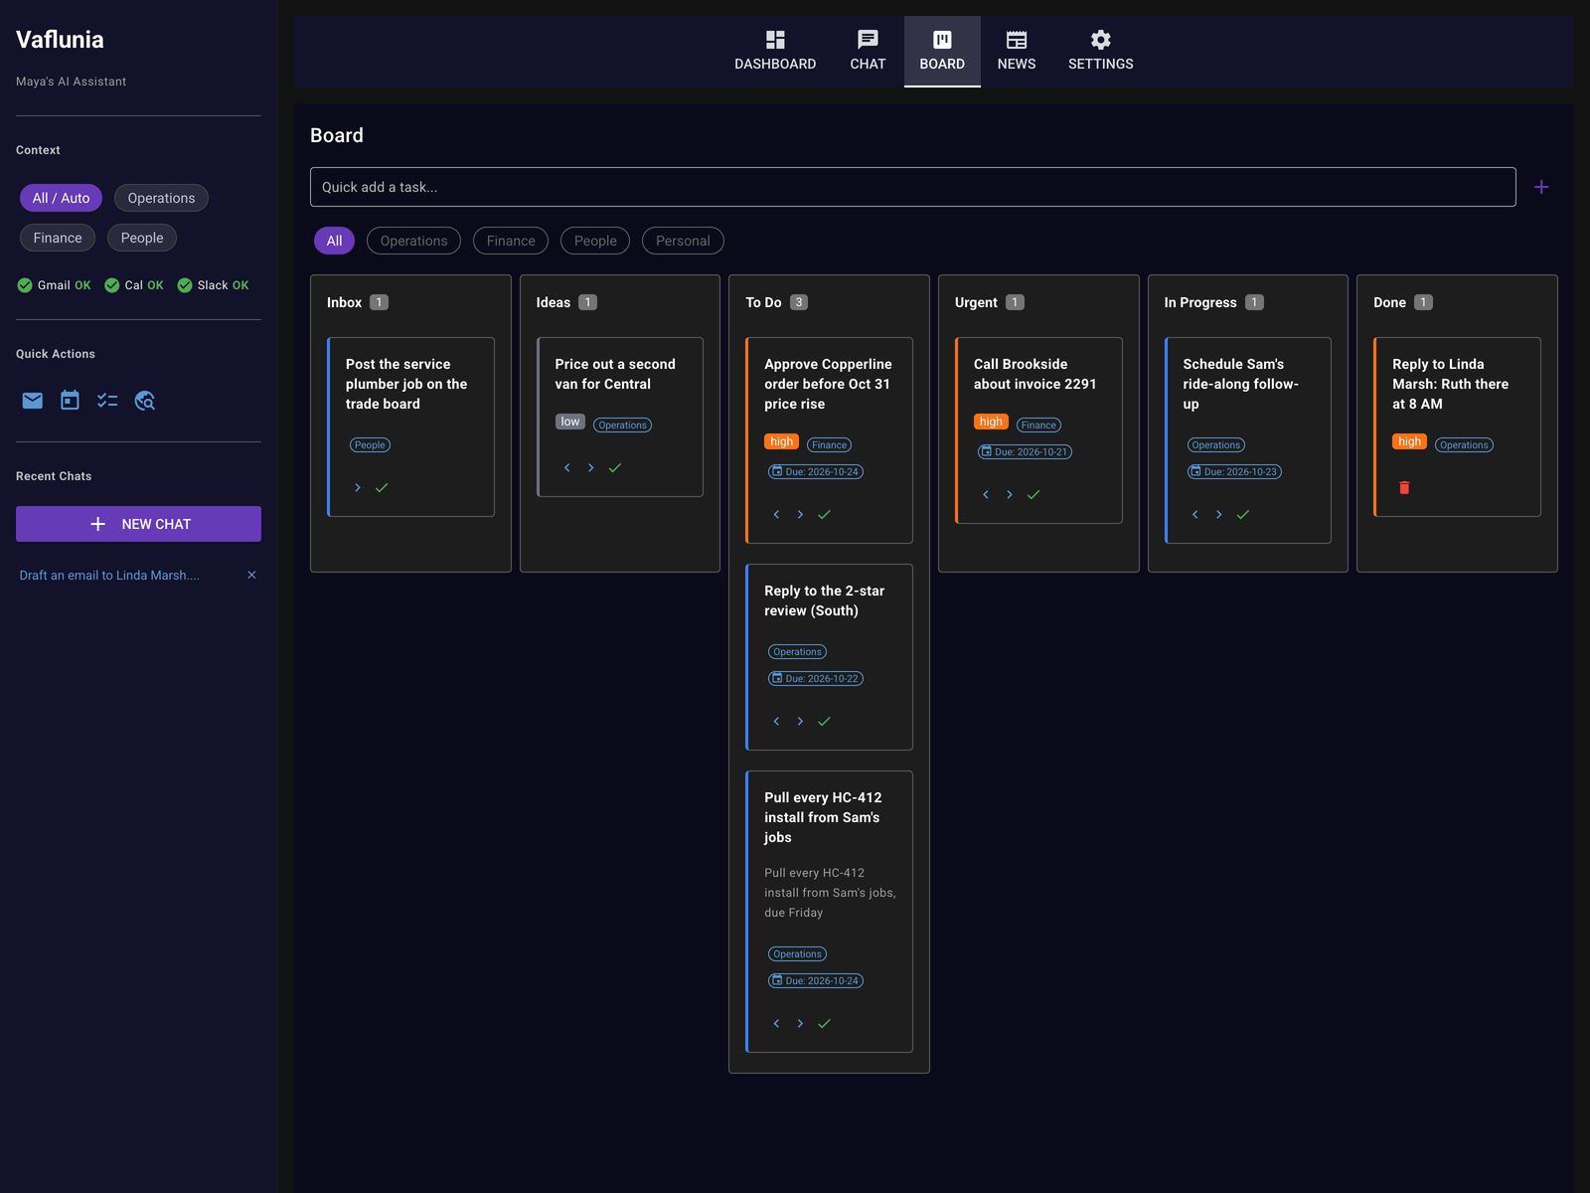Click the plus icon to add task
The height and width of the screenshot is (1193, 1590).
(x=1541, y=187)
